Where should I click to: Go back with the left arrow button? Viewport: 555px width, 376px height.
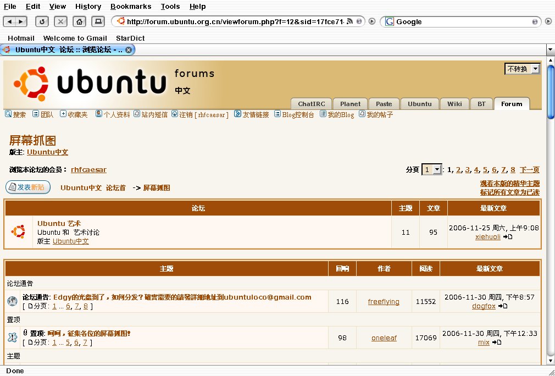(x=9, y=21)
